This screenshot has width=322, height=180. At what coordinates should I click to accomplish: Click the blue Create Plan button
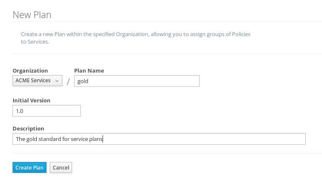pyautogui.click(x=29, y=167)
